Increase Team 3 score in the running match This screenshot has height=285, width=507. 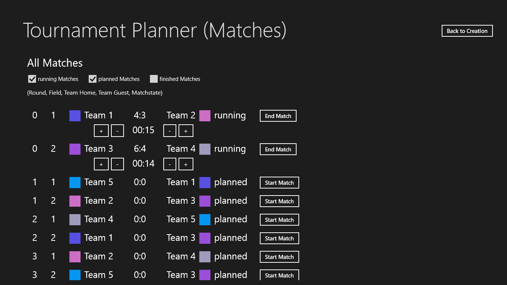tap(101, 164)
